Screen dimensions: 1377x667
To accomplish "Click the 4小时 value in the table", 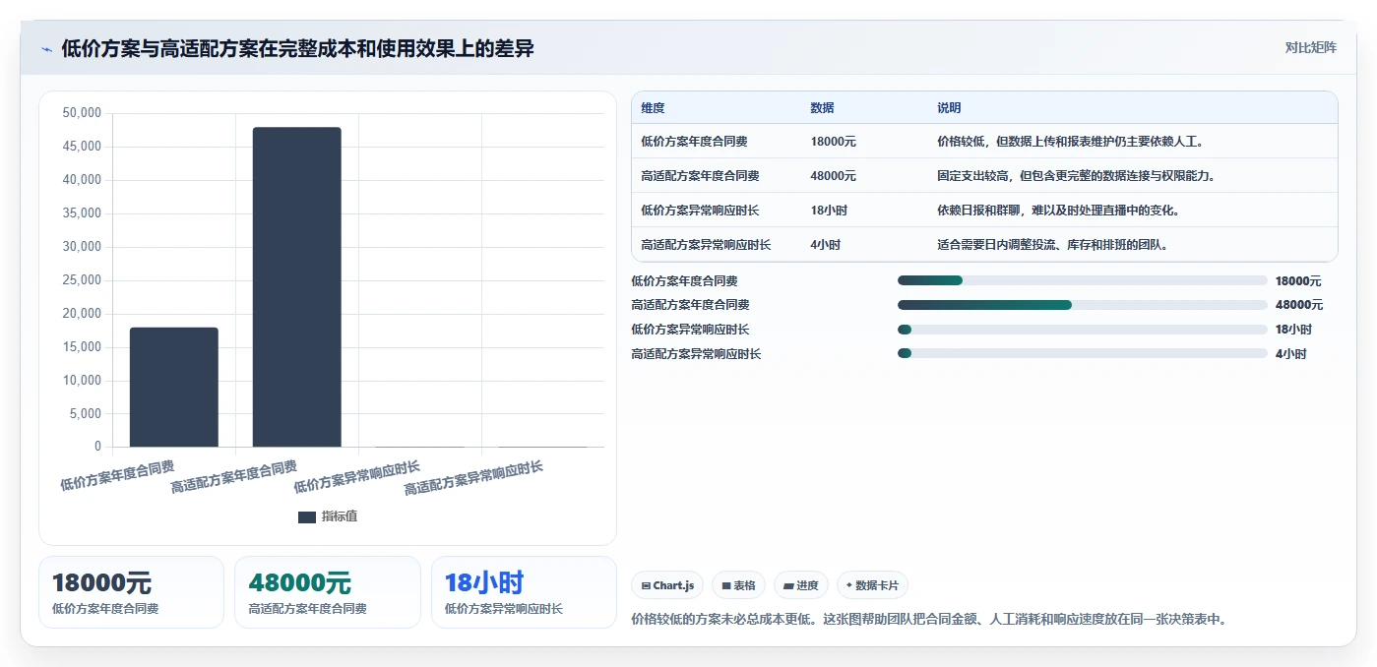I will click(825, 245).
